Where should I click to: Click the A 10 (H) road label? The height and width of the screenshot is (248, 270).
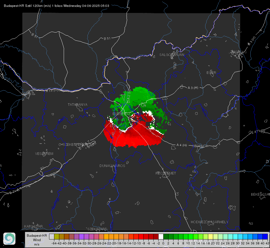point(52,90)
